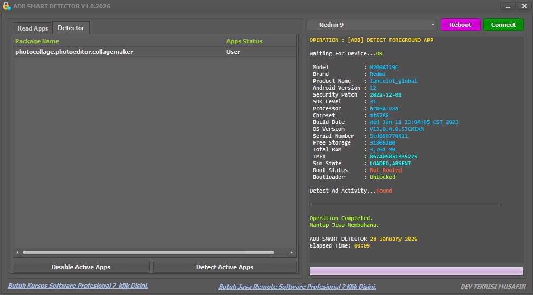Viewport: 533px width, 295px height.
Task: Open the Butuh Jasa Remote Software link
Action: coord(297,287)
